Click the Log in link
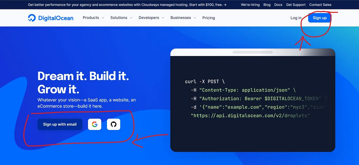This screenshot has height=165, width=359. 296,18
